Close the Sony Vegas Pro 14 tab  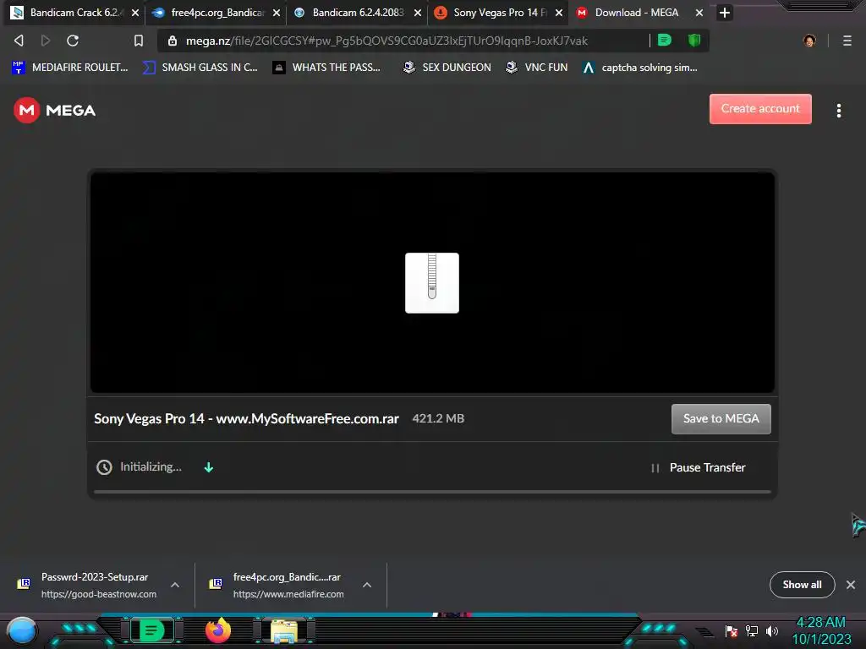tap(559, 13)
